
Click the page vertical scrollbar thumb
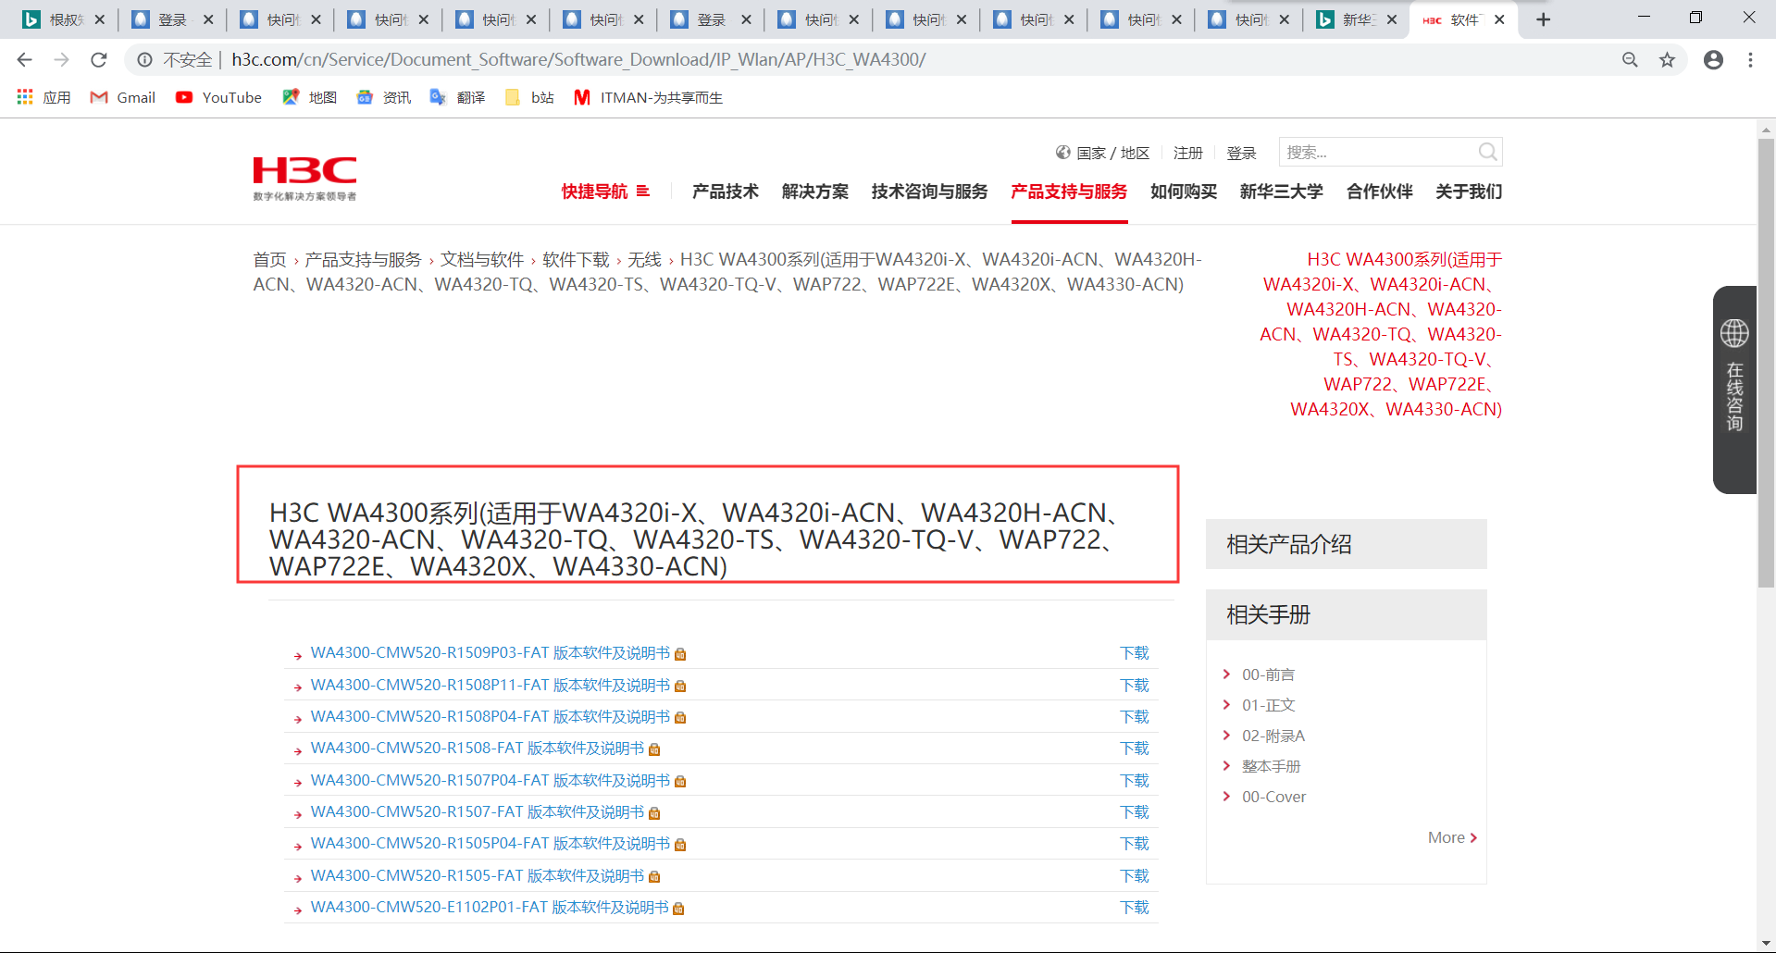point(1767,363)
